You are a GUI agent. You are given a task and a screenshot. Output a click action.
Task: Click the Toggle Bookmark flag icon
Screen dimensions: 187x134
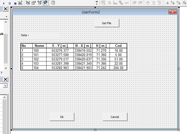167,3
